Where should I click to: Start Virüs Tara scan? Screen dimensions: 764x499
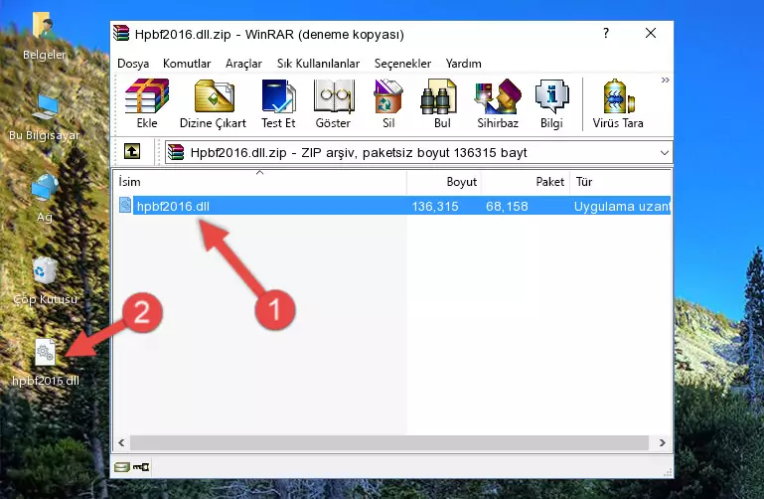[x=618, y=103]
